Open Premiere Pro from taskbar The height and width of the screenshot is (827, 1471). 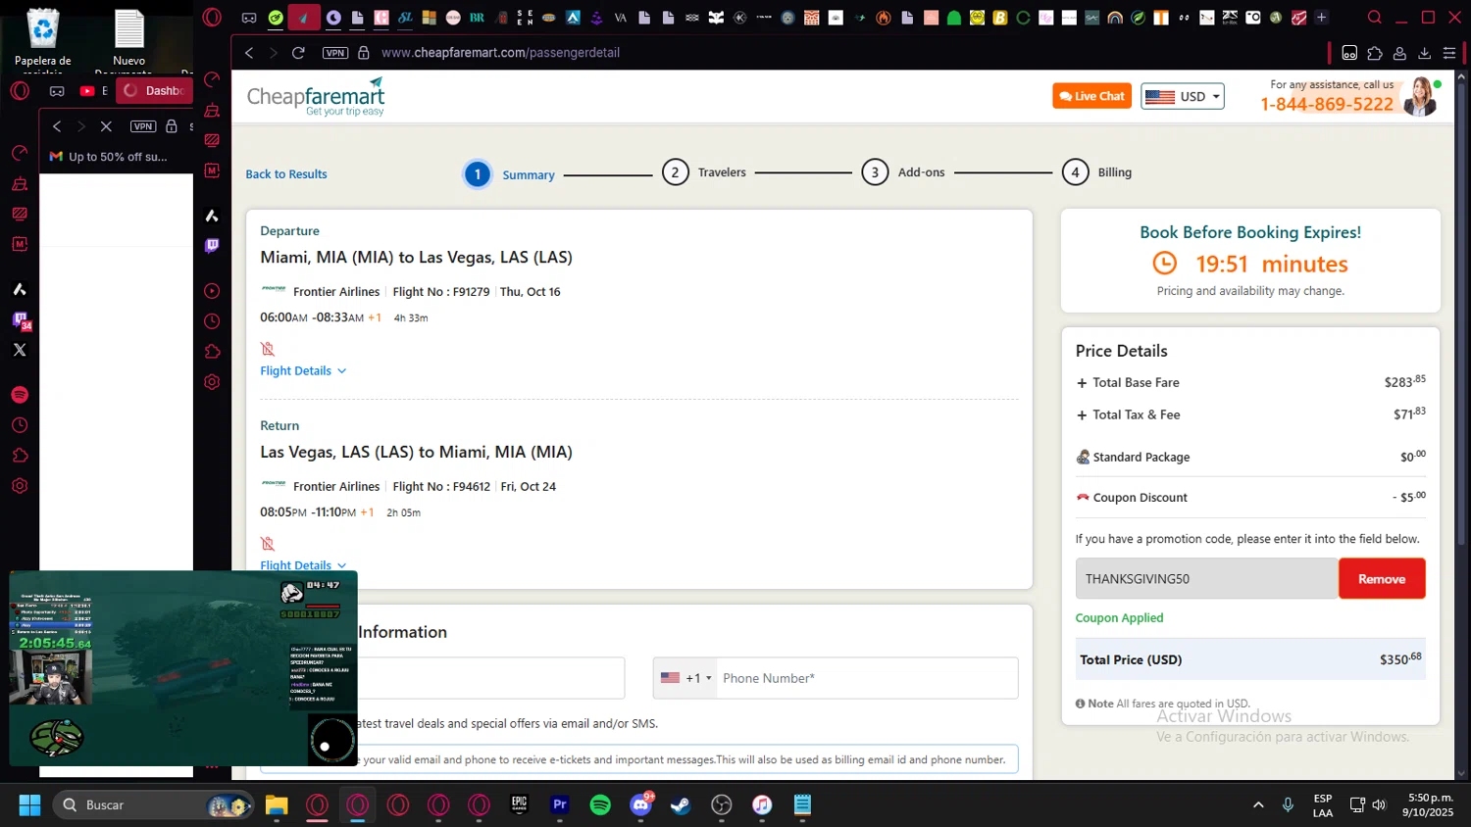(560, 805)
